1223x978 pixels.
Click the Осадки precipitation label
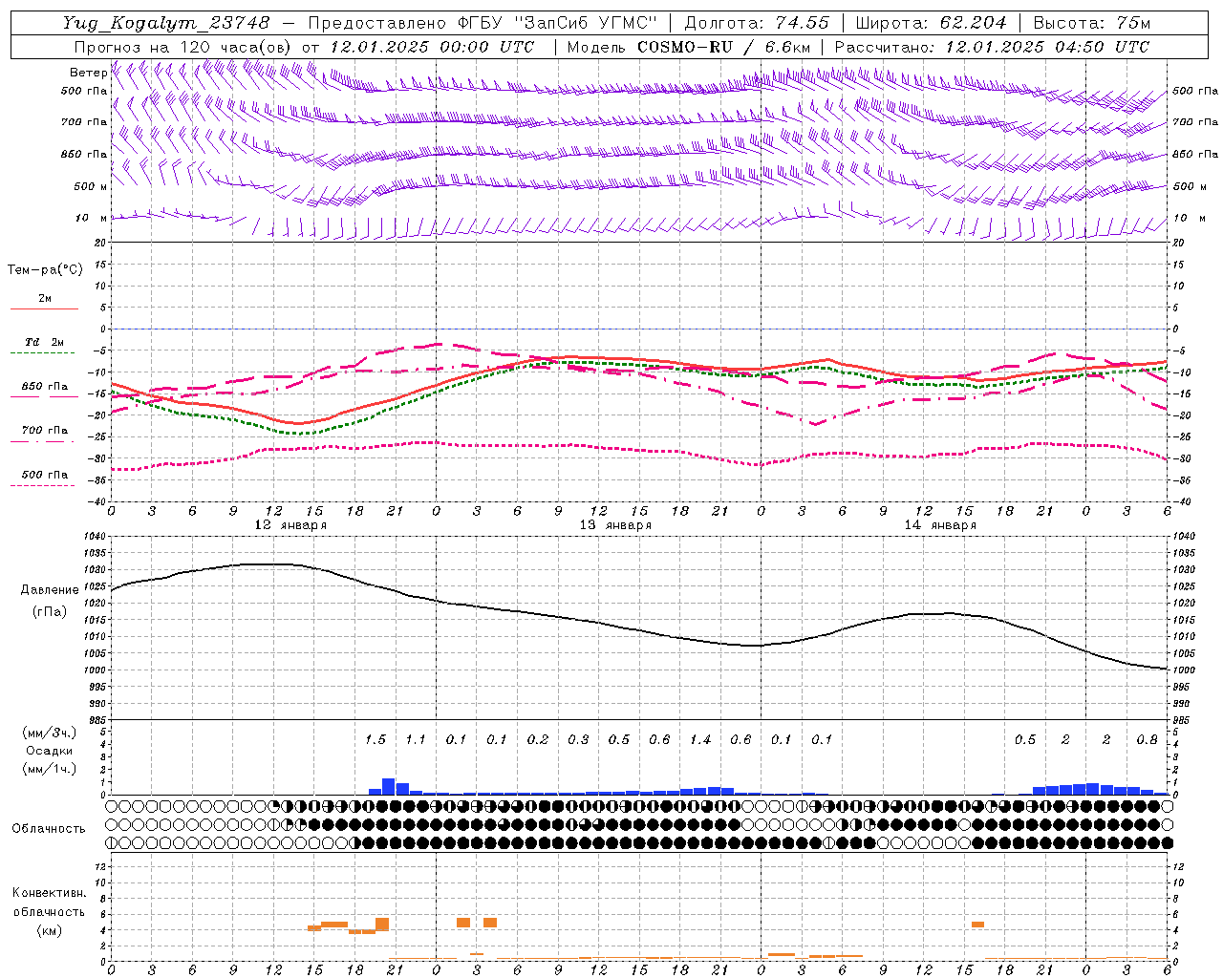(49, 751)
